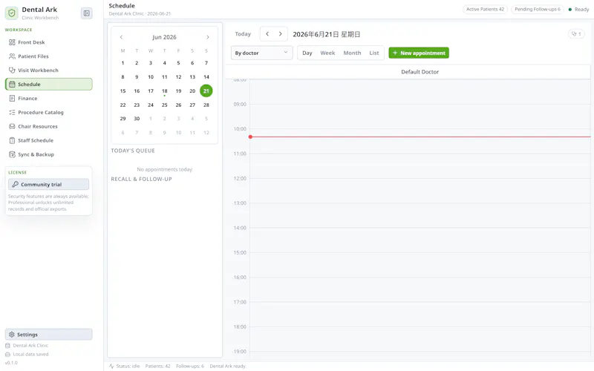Click the status activity pulse icon

point(111,366)
